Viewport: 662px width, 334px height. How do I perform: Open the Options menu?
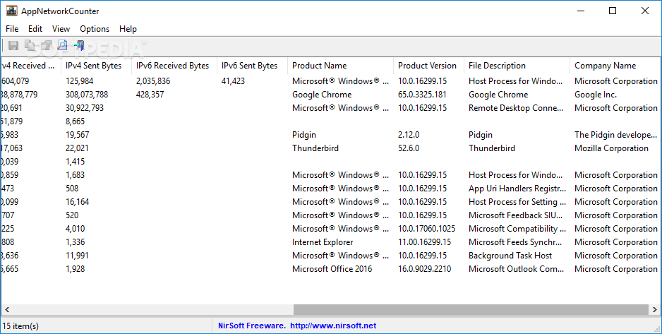tap(95, 29)
